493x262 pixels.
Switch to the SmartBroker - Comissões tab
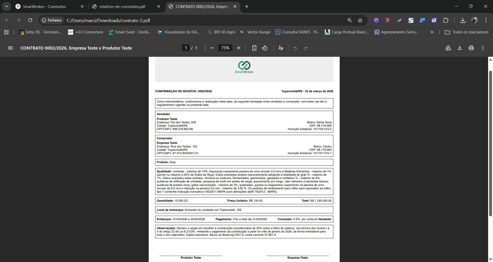pyautogui.click(x=44, y=6)
